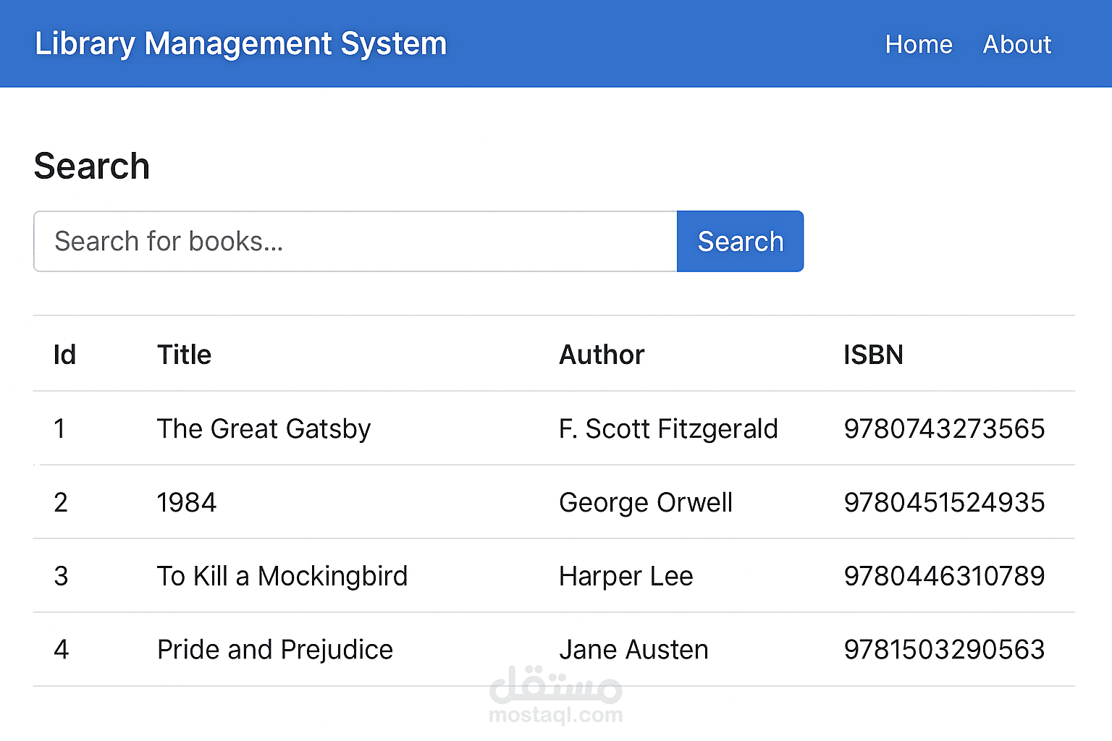Click ISBN 9781503290563

944,650
